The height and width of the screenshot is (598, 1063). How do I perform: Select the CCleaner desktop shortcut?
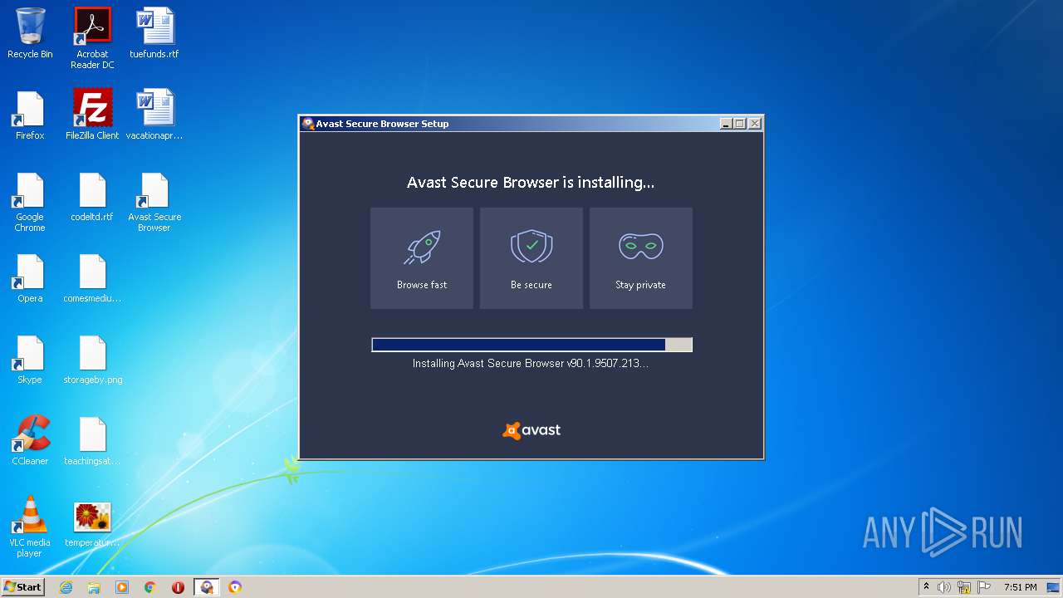pos(30,440)
